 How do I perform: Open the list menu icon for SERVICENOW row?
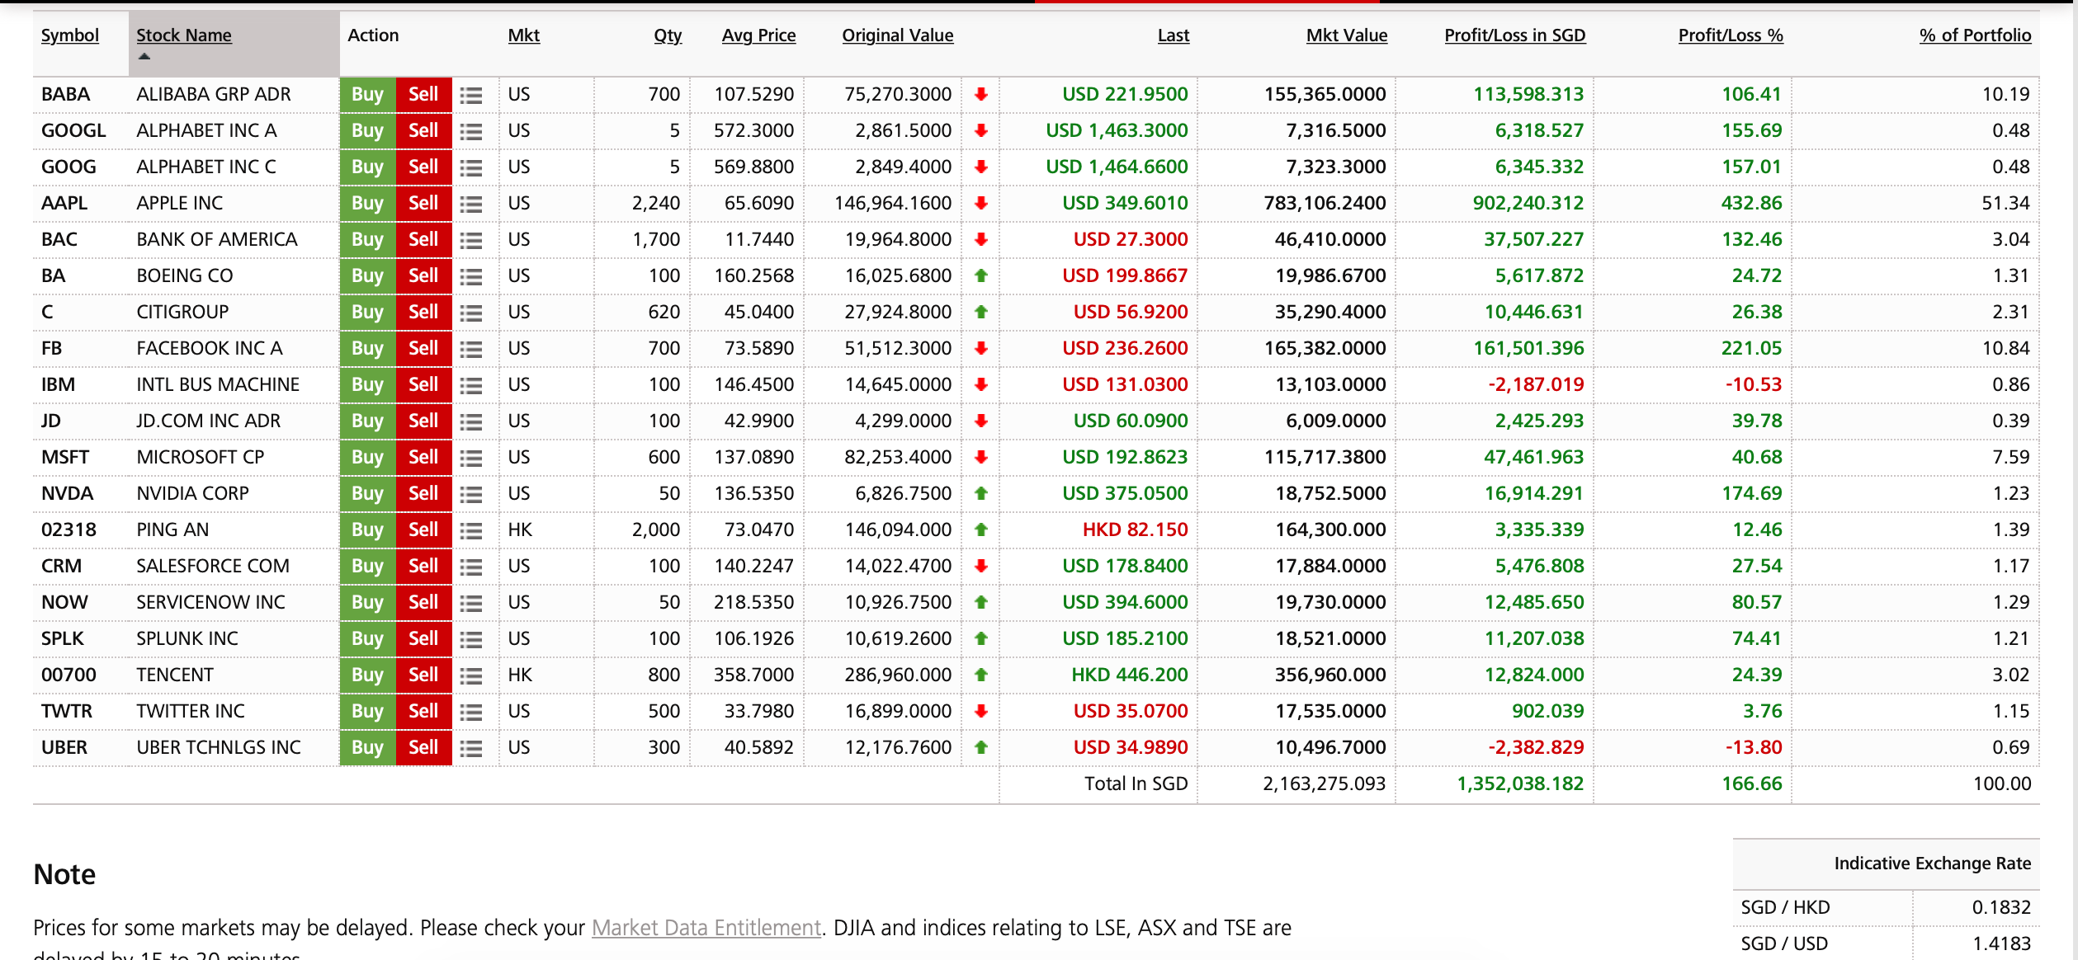click(471, 603)
